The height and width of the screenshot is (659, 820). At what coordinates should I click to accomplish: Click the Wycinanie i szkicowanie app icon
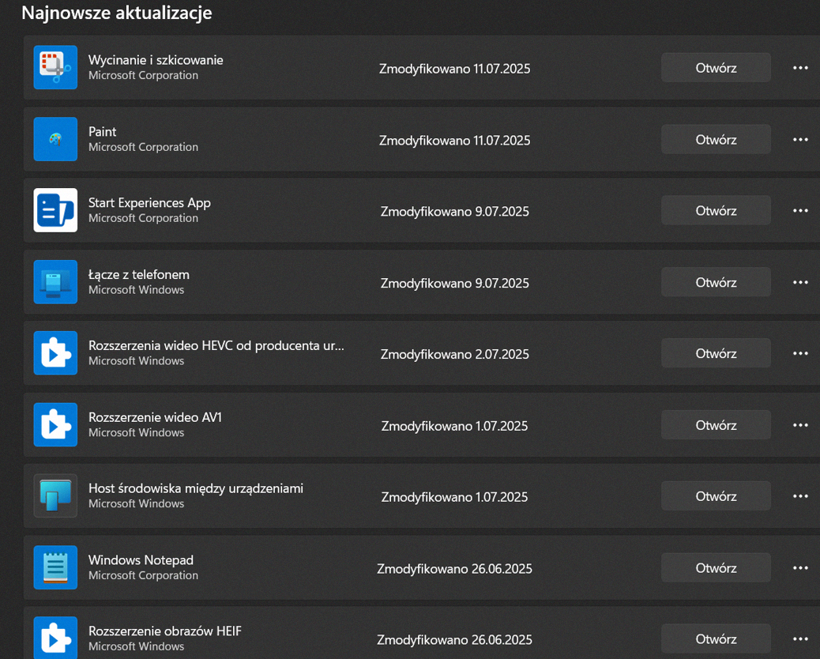(x=55, y=67)
